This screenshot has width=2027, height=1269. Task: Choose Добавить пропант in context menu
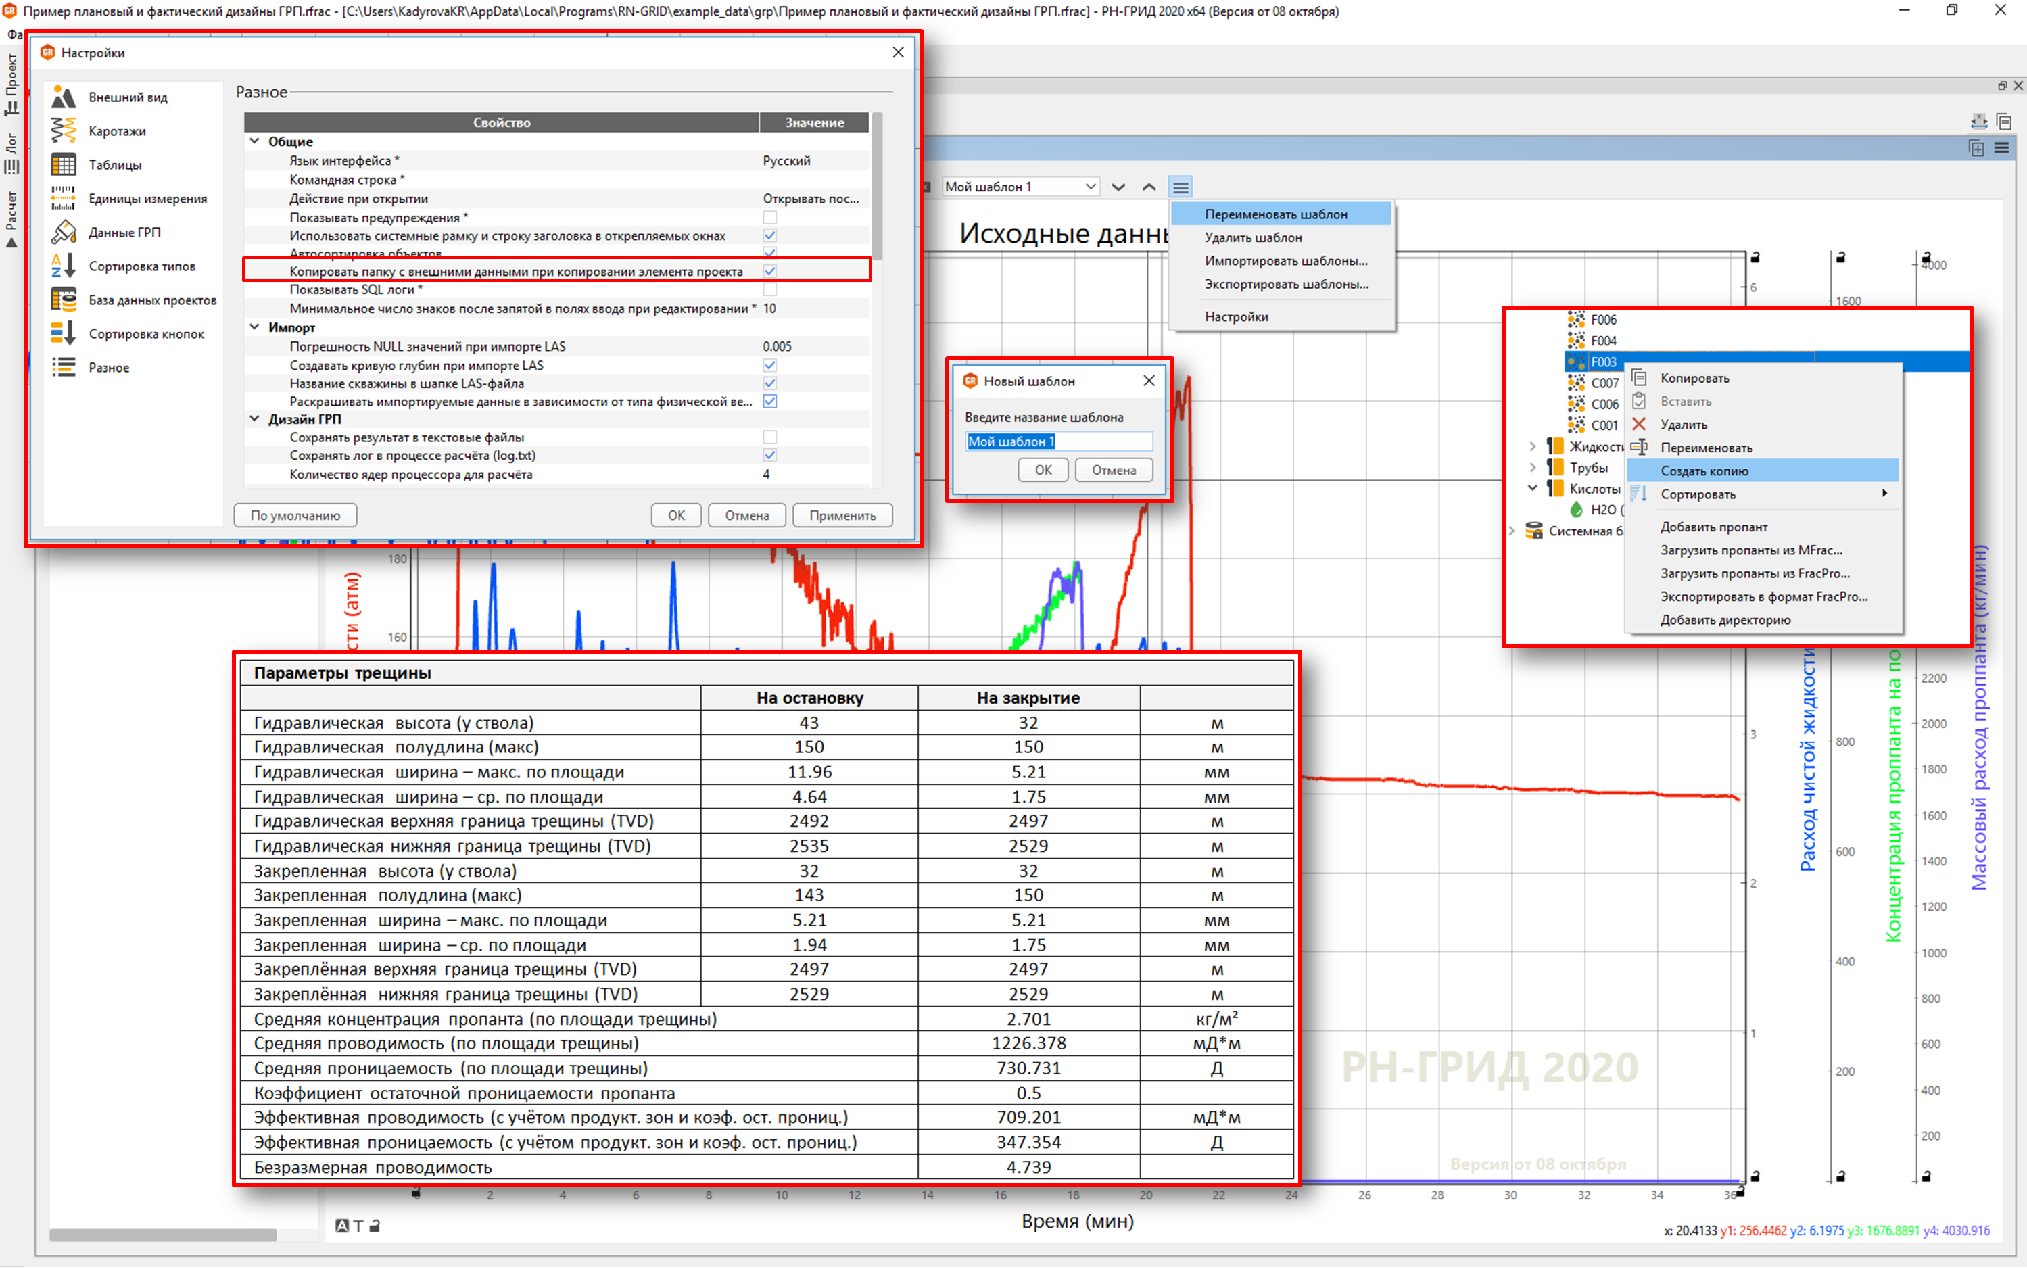(1763, 527)
